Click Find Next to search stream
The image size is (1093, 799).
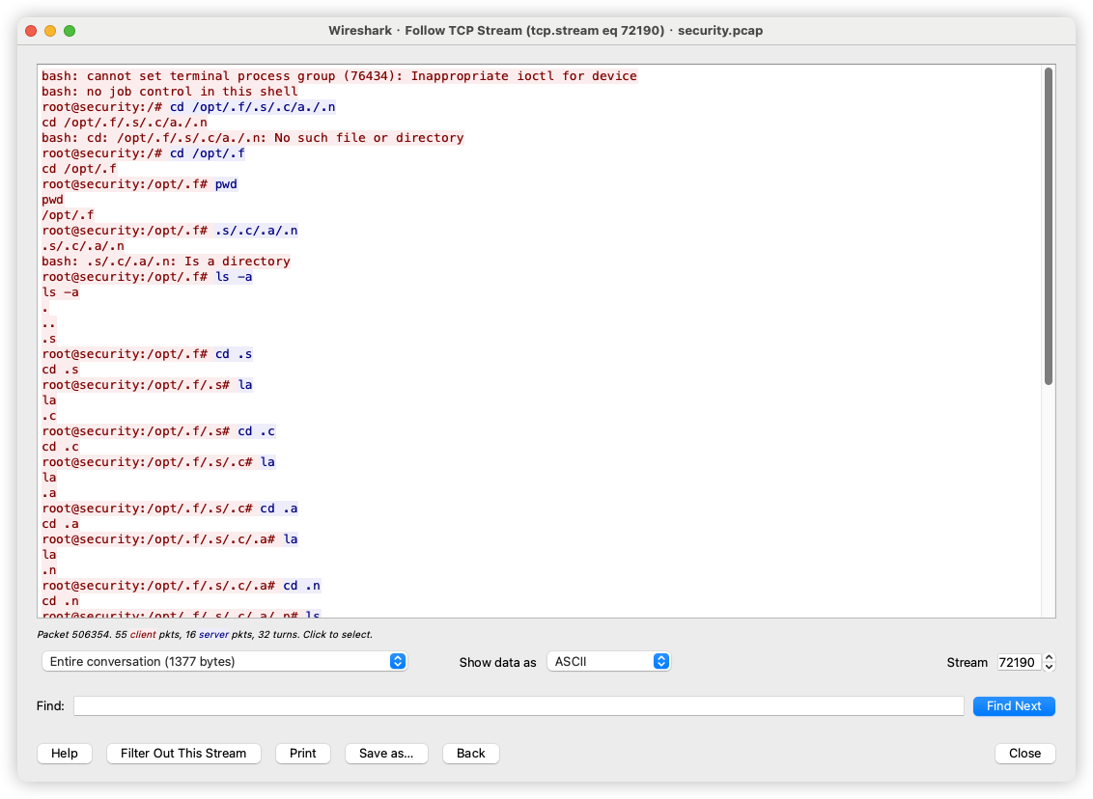click(1014, 705)
